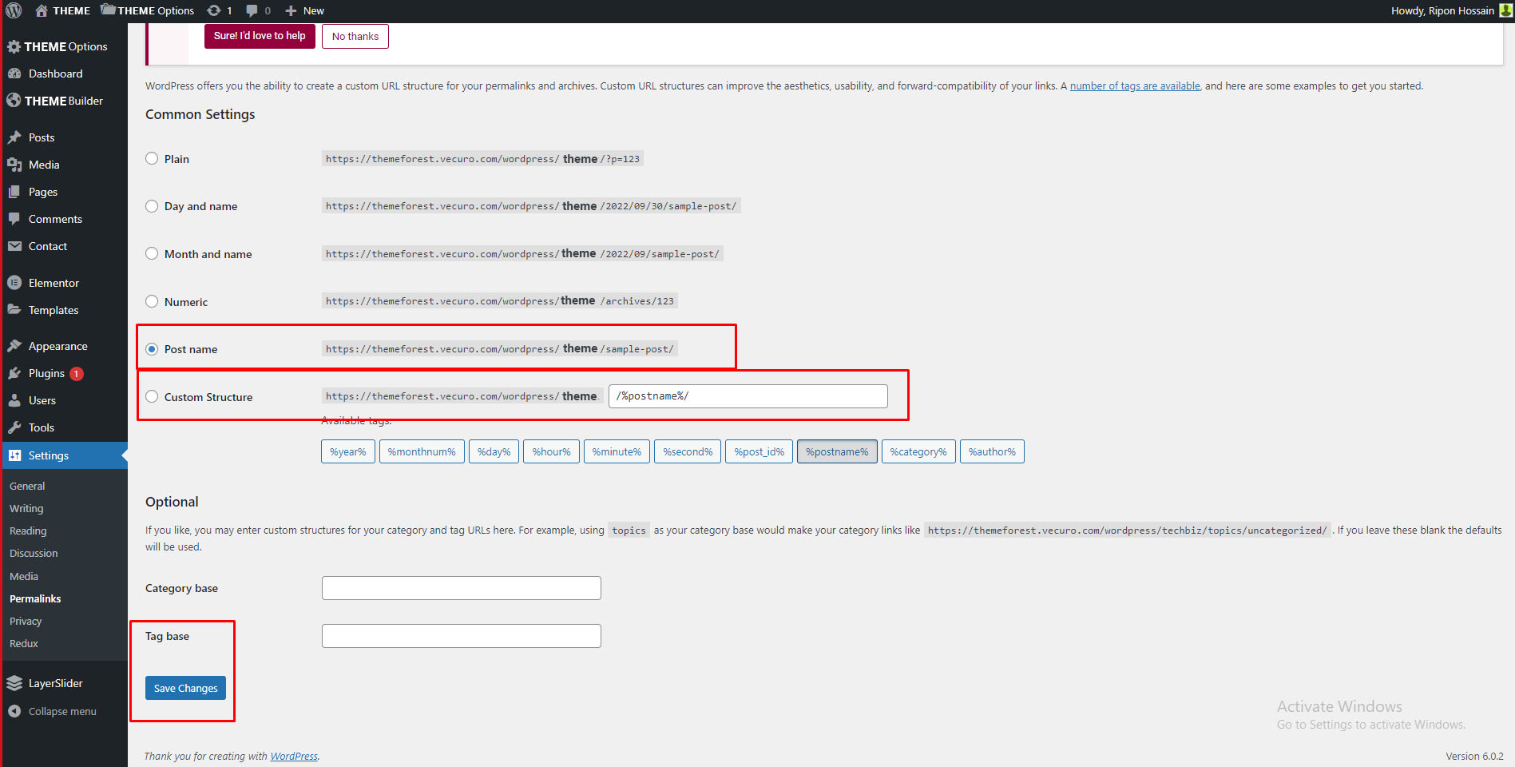Toggle the %postname% tag button
Screen dimensions: 1515x767
tap(837, 451)
